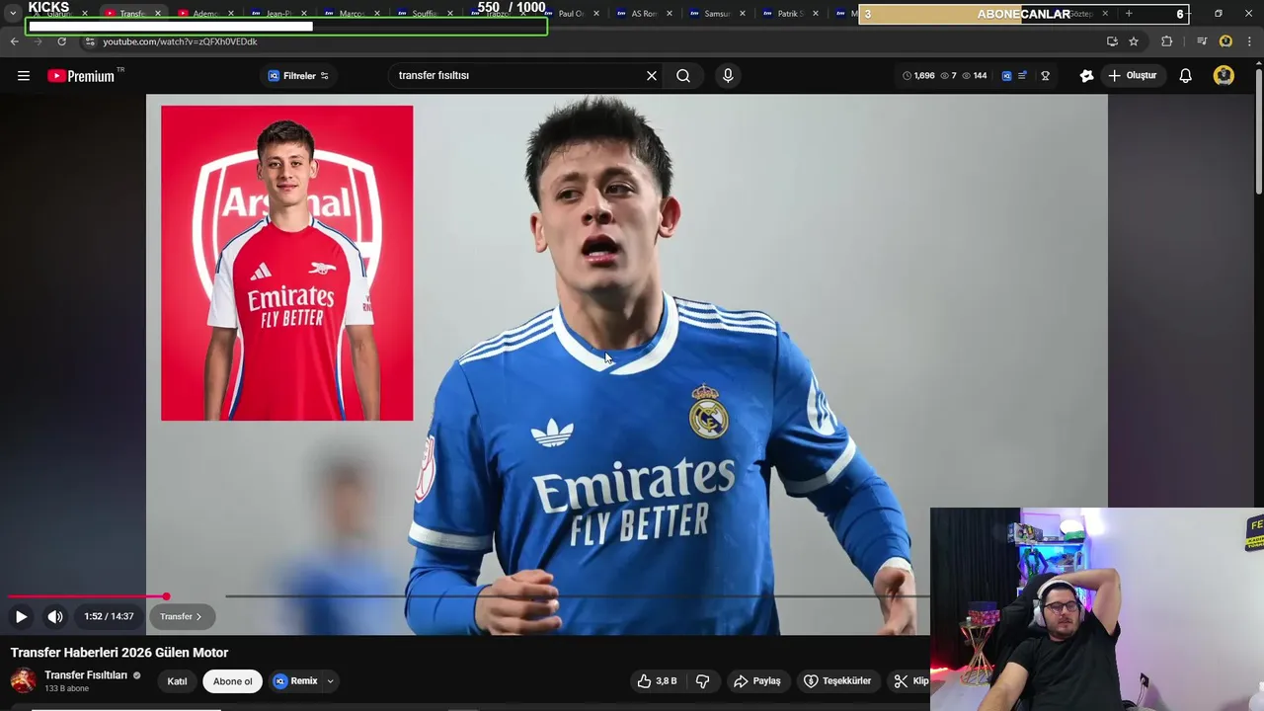Go back with the browser back arrow
Image resolution: width=1264 pixels, height=711 pixels.
click(x=14, y=41)
